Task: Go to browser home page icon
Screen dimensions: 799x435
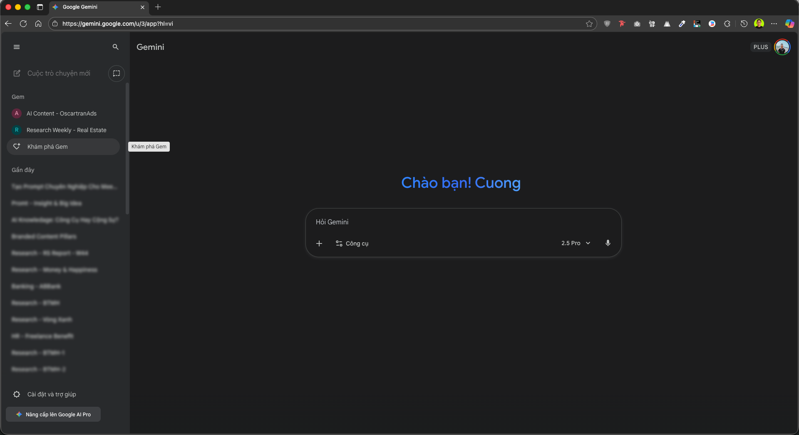Action: point(38,24)
